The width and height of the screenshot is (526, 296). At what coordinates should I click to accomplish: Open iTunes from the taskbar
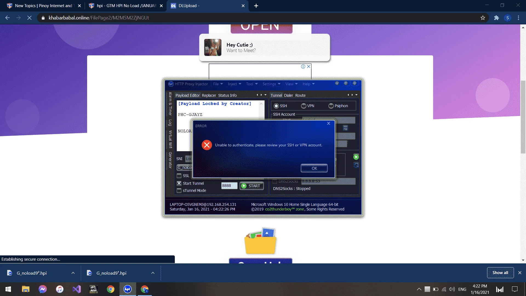point(59,289)
